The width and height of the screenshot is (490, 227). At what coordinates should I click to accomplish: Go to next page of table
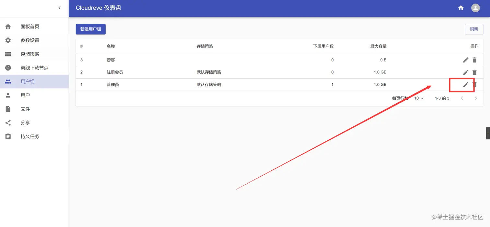[x=476, y=98]
